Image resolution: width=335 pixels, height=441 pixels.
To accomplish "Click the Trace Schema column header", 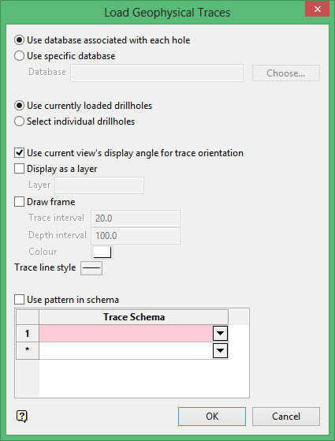I will pyautogui.click(x=134, y=317).
